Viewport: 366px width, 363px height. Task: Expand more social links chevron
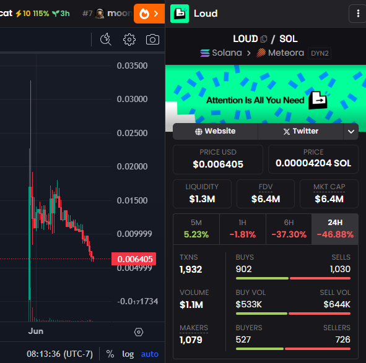tap(351, 132)
